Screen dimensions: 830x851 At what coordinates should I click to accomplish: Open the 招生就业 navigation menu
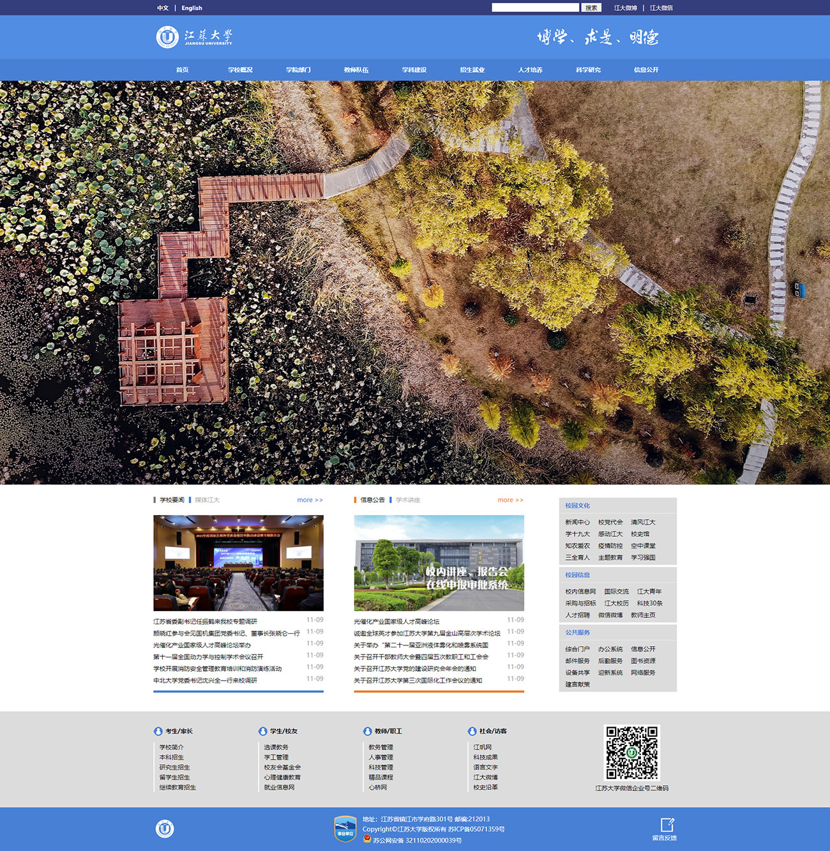(x=472, y=70)
